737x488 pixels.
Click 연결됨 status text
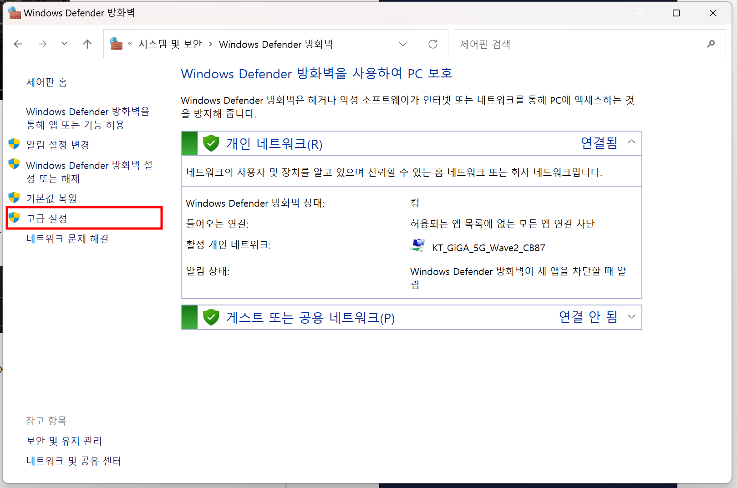click(599, 143)
